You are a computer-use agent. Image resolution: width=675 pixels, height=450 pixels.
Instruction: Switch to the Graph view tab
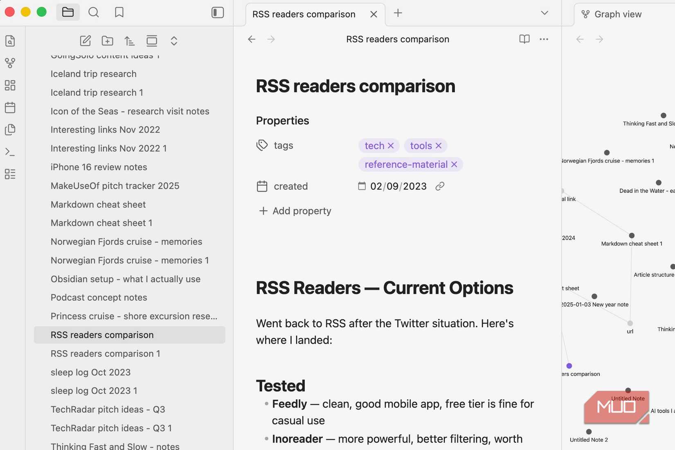click(618, 14)
